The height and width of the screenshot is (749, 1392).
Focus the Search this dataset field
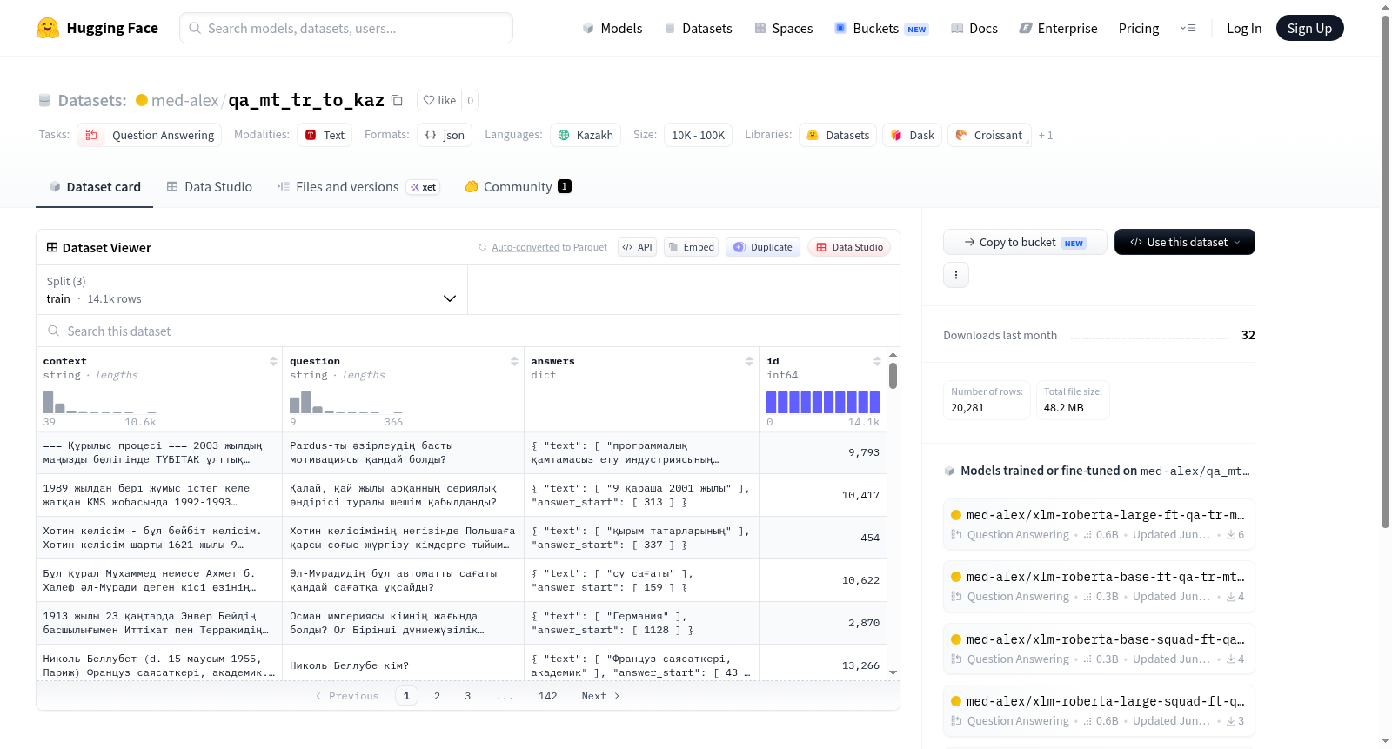[468, 331]
